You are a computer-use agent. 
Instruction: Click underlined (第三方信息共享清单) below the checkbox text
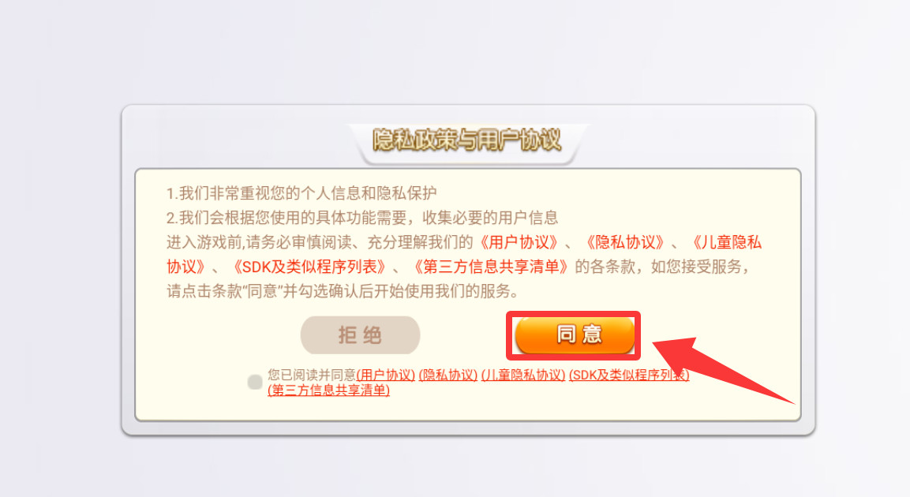[x=328, y=390]
